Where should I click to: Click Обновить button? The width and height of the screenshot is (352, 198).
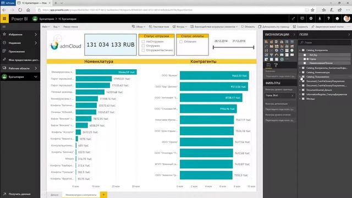(248, 27)
